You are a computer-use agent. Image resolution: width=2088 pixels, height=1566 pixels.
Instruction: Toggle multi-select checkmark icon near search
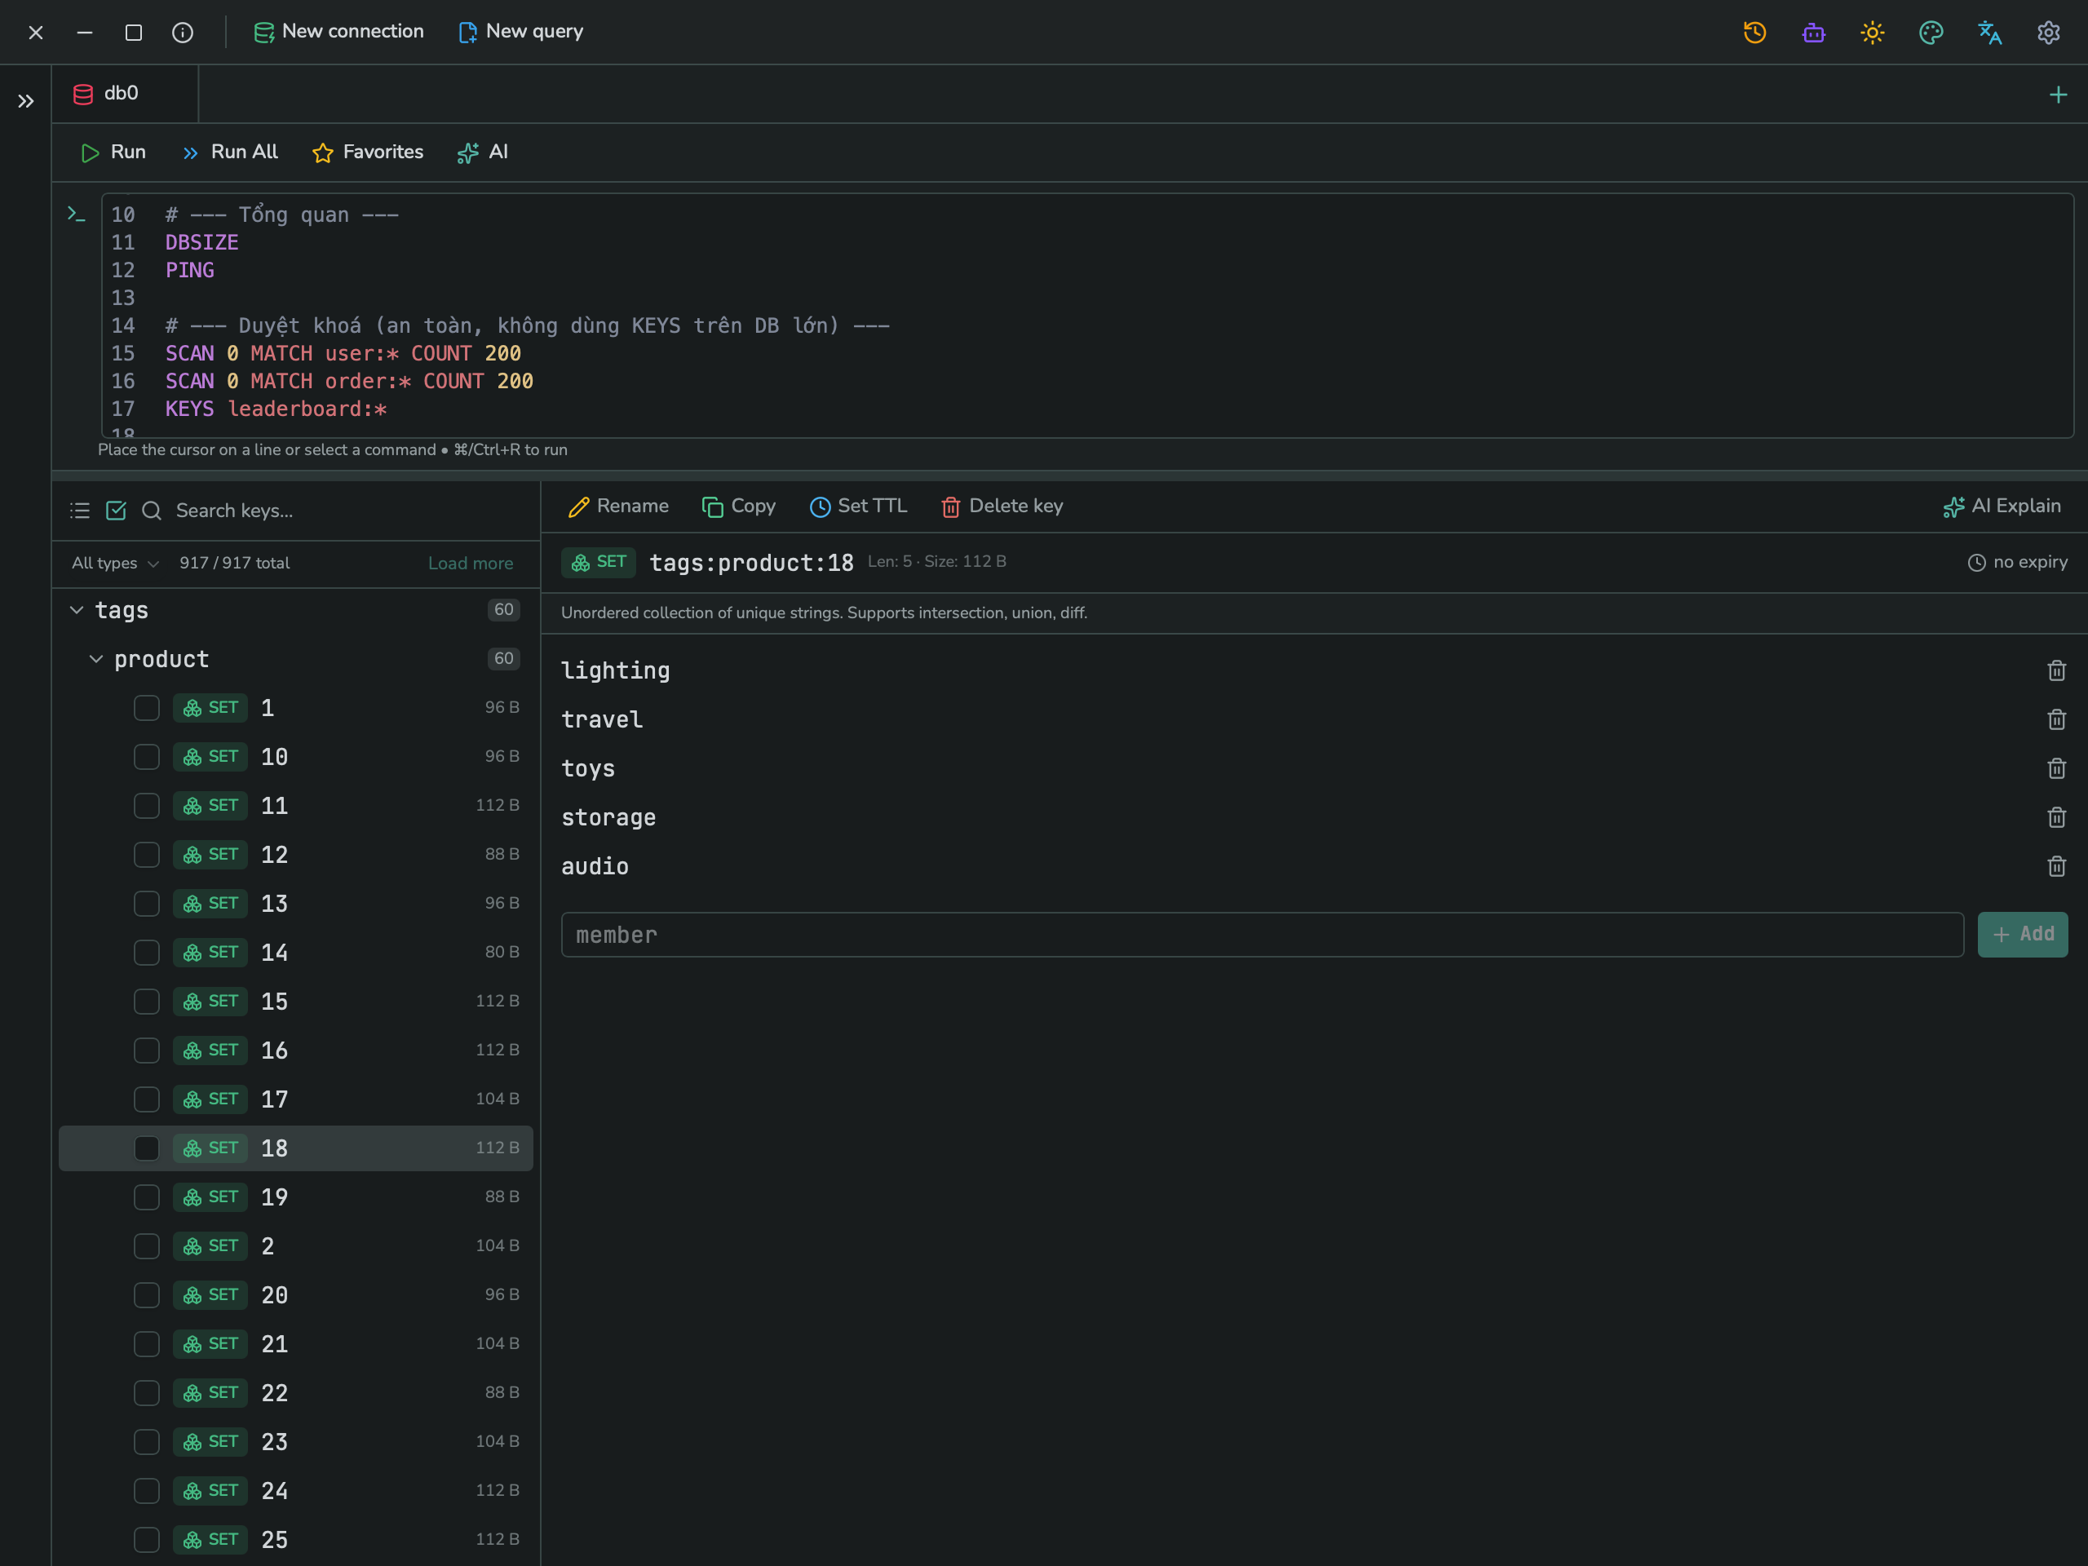pos(116,511)
